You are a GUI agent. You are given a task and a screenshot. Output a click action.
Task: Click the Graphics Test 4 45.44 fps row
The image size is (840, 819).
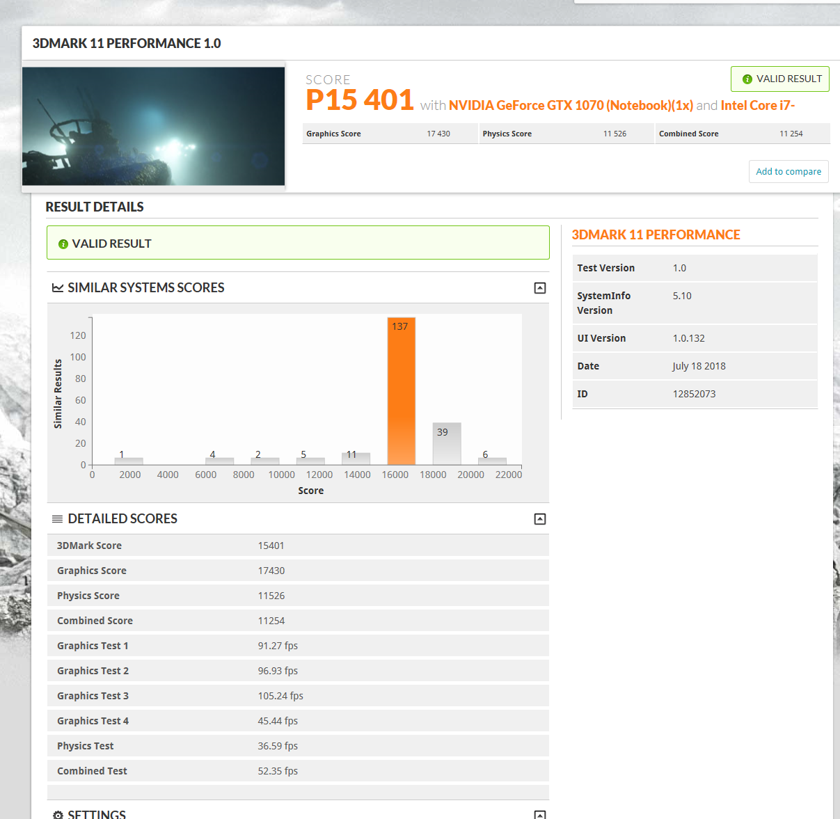pyautogui.click(x=298, y=721)
